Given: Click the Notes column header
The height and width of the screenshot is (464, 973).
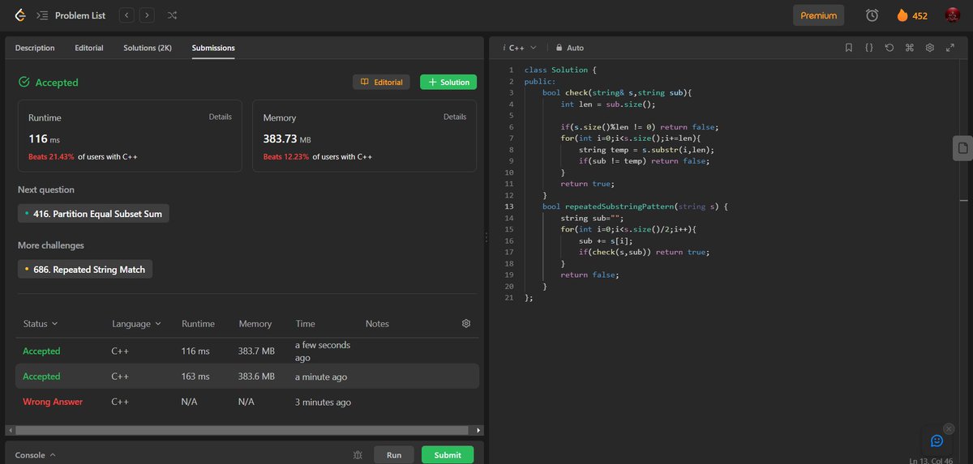Looking at the screenshot, I should [377, 324].
